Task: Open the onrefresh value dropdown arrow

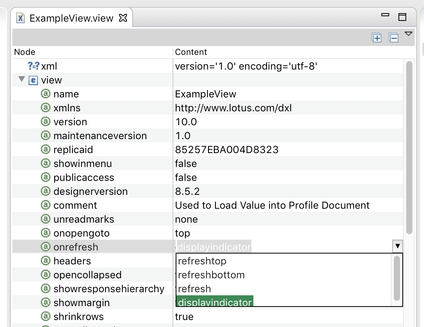Action: click(x=397, y=246)
